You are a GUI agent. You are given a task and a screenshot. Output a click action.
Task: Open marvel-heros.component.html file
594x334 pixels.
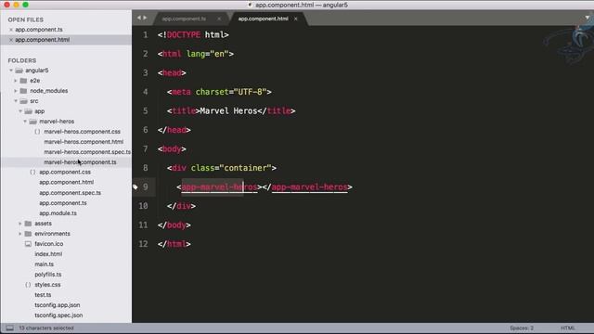coord(84,142)
